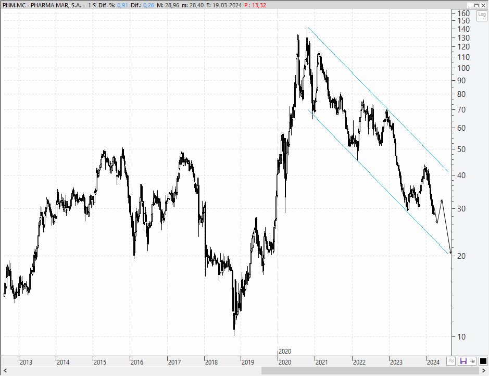Click the pushpin icon below the chart
Image resolution: width=489 pixels, height=376 pixels.
(472, 361)
